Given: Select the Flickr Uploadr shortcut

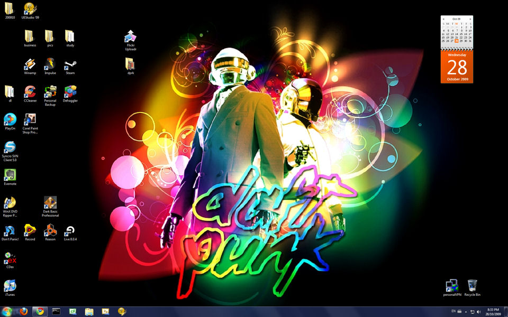Looking at the screenshot, I should (131, 41).
